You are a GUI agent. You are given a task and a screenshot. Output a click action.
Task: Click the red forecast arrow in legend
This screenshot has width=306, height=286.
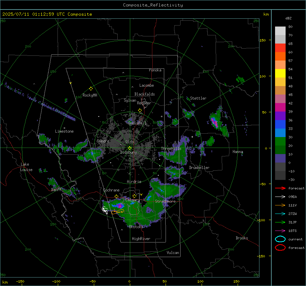[x=280, y=188]
